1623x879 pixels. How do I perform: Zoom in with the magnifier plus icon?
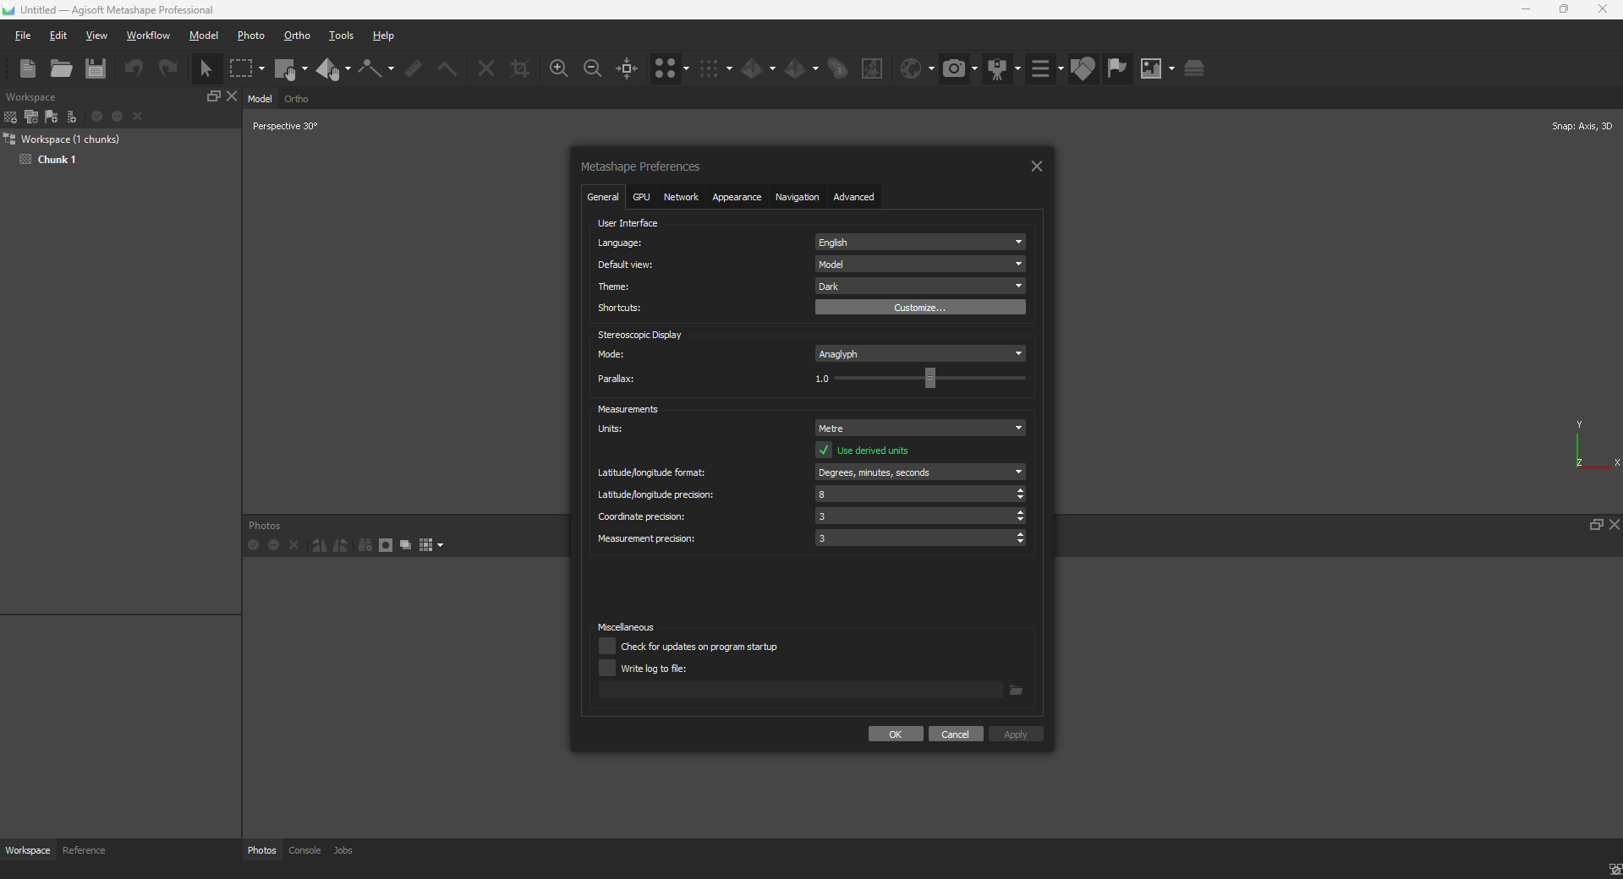click(x=558, y=68)
